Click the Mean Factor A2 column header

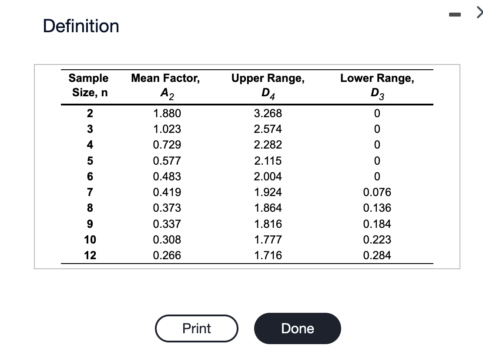(166, 85)
